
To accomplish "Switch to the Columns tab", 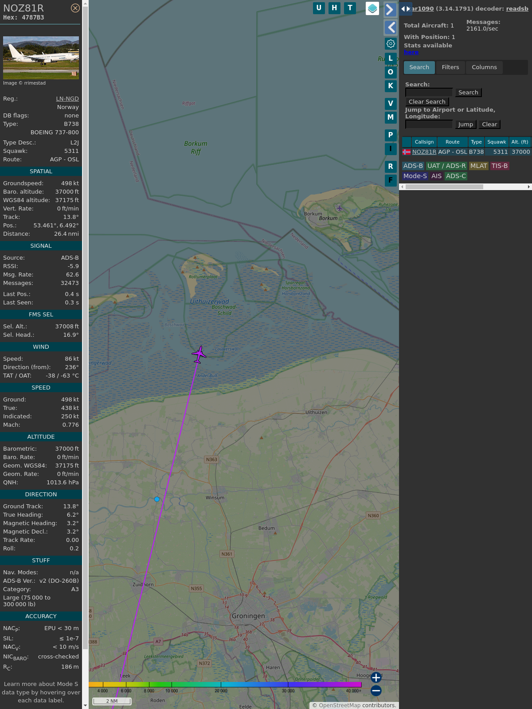I will [x=484, y=67].
